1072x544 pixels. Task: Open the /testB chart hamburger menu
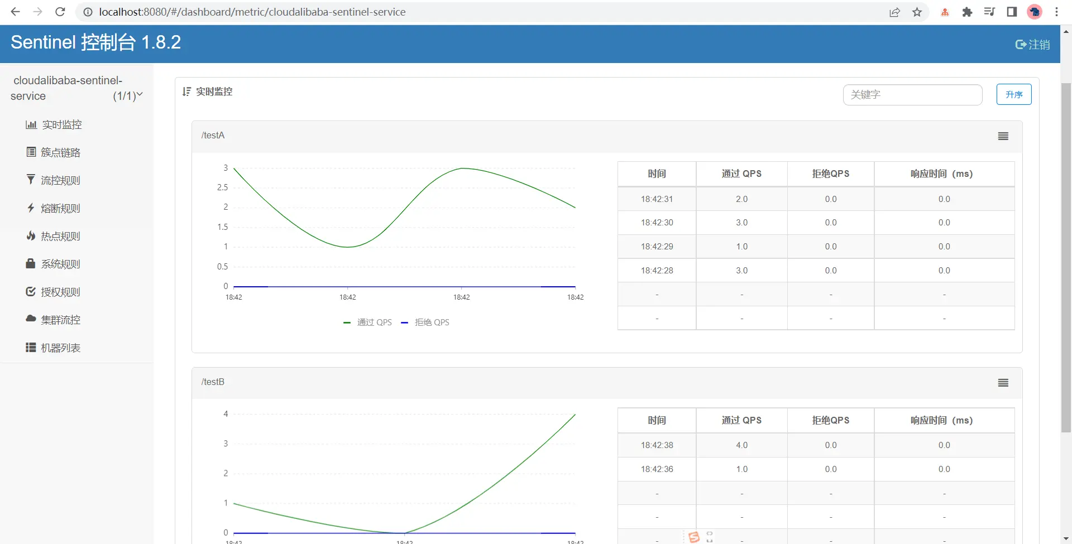[1003, 383]
